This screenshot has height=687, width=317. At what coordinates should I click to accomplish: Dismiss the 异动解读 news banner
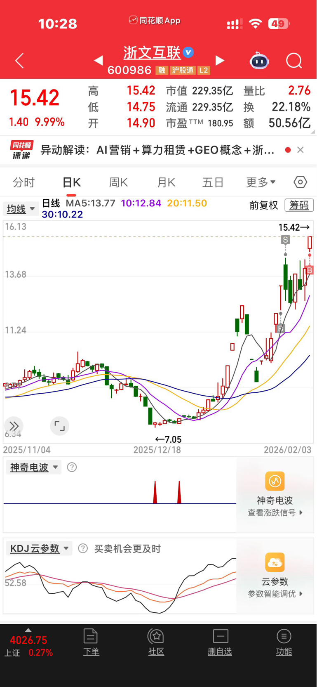click(301, 150)
